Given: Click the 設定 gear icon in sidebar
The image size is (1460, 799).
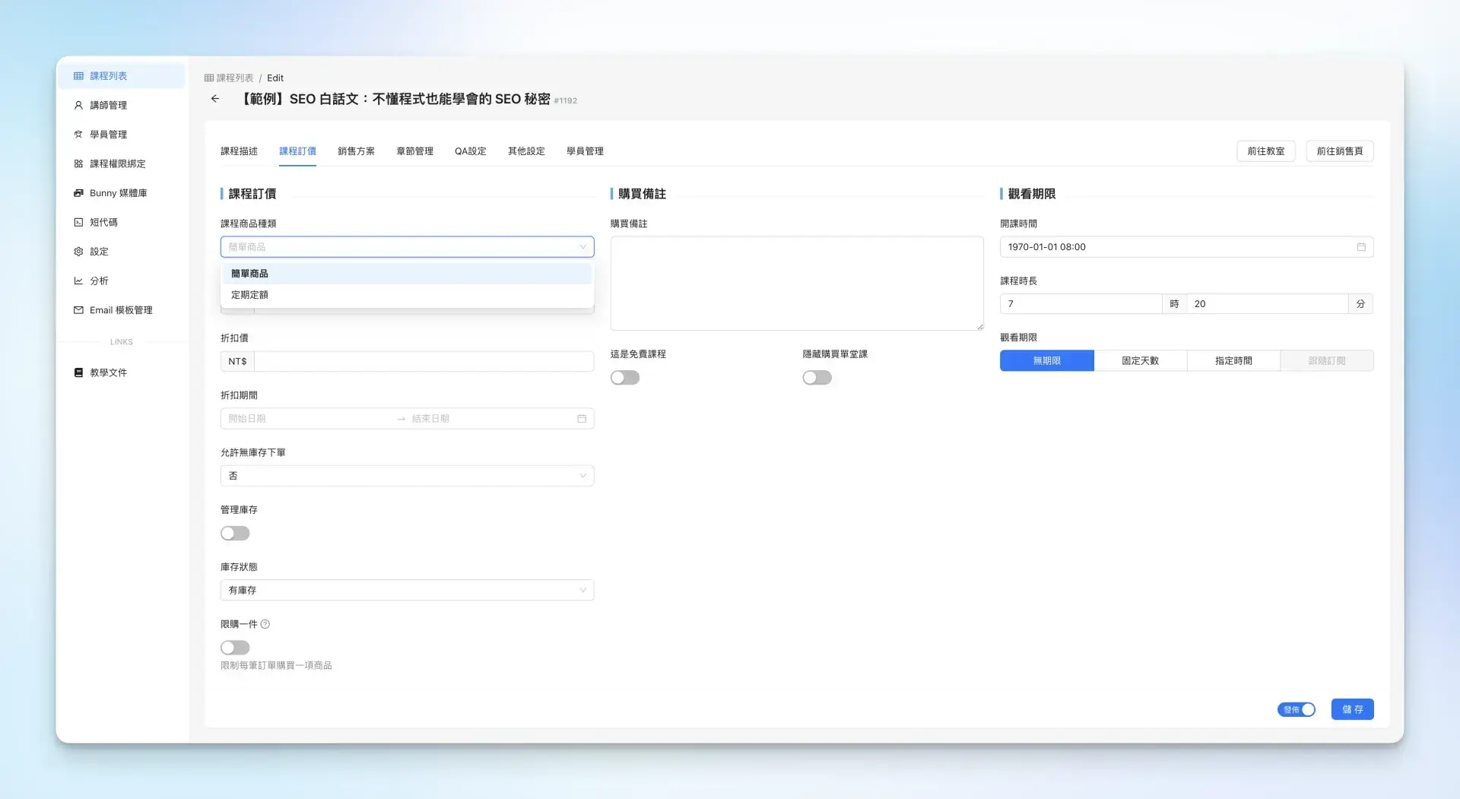Looking at the screenshot, I should click(x=78, y=252).
